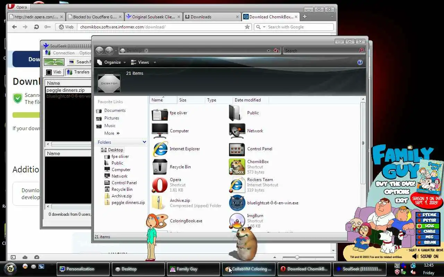Open Explorer Help question mark icon

[x=360, y=62]
